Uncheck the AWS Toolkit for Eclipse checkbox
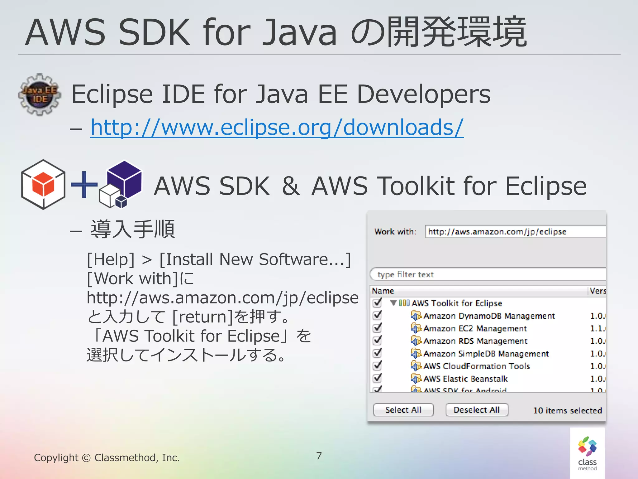The height and width of the screenshot is (479, 638). 377,303
